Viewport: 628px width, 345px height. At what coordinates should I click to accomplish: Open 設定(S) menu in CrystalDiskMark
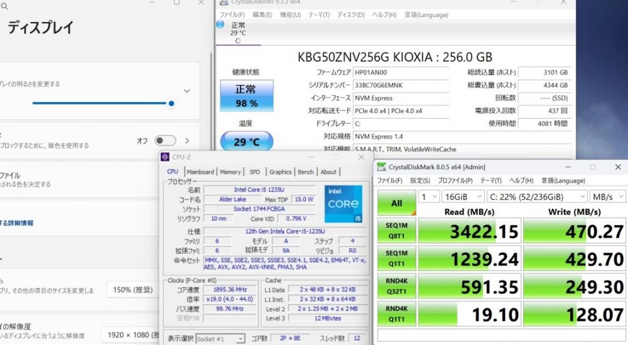(x=420, y=181)
